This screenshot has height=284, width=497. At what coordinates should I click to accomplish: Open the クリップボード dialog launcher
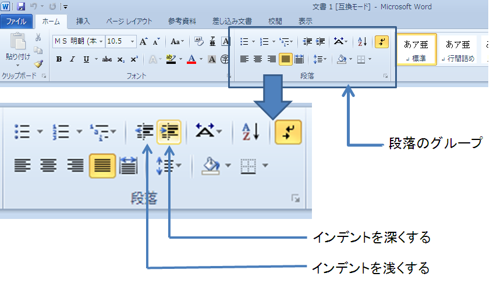coord(44,76)
